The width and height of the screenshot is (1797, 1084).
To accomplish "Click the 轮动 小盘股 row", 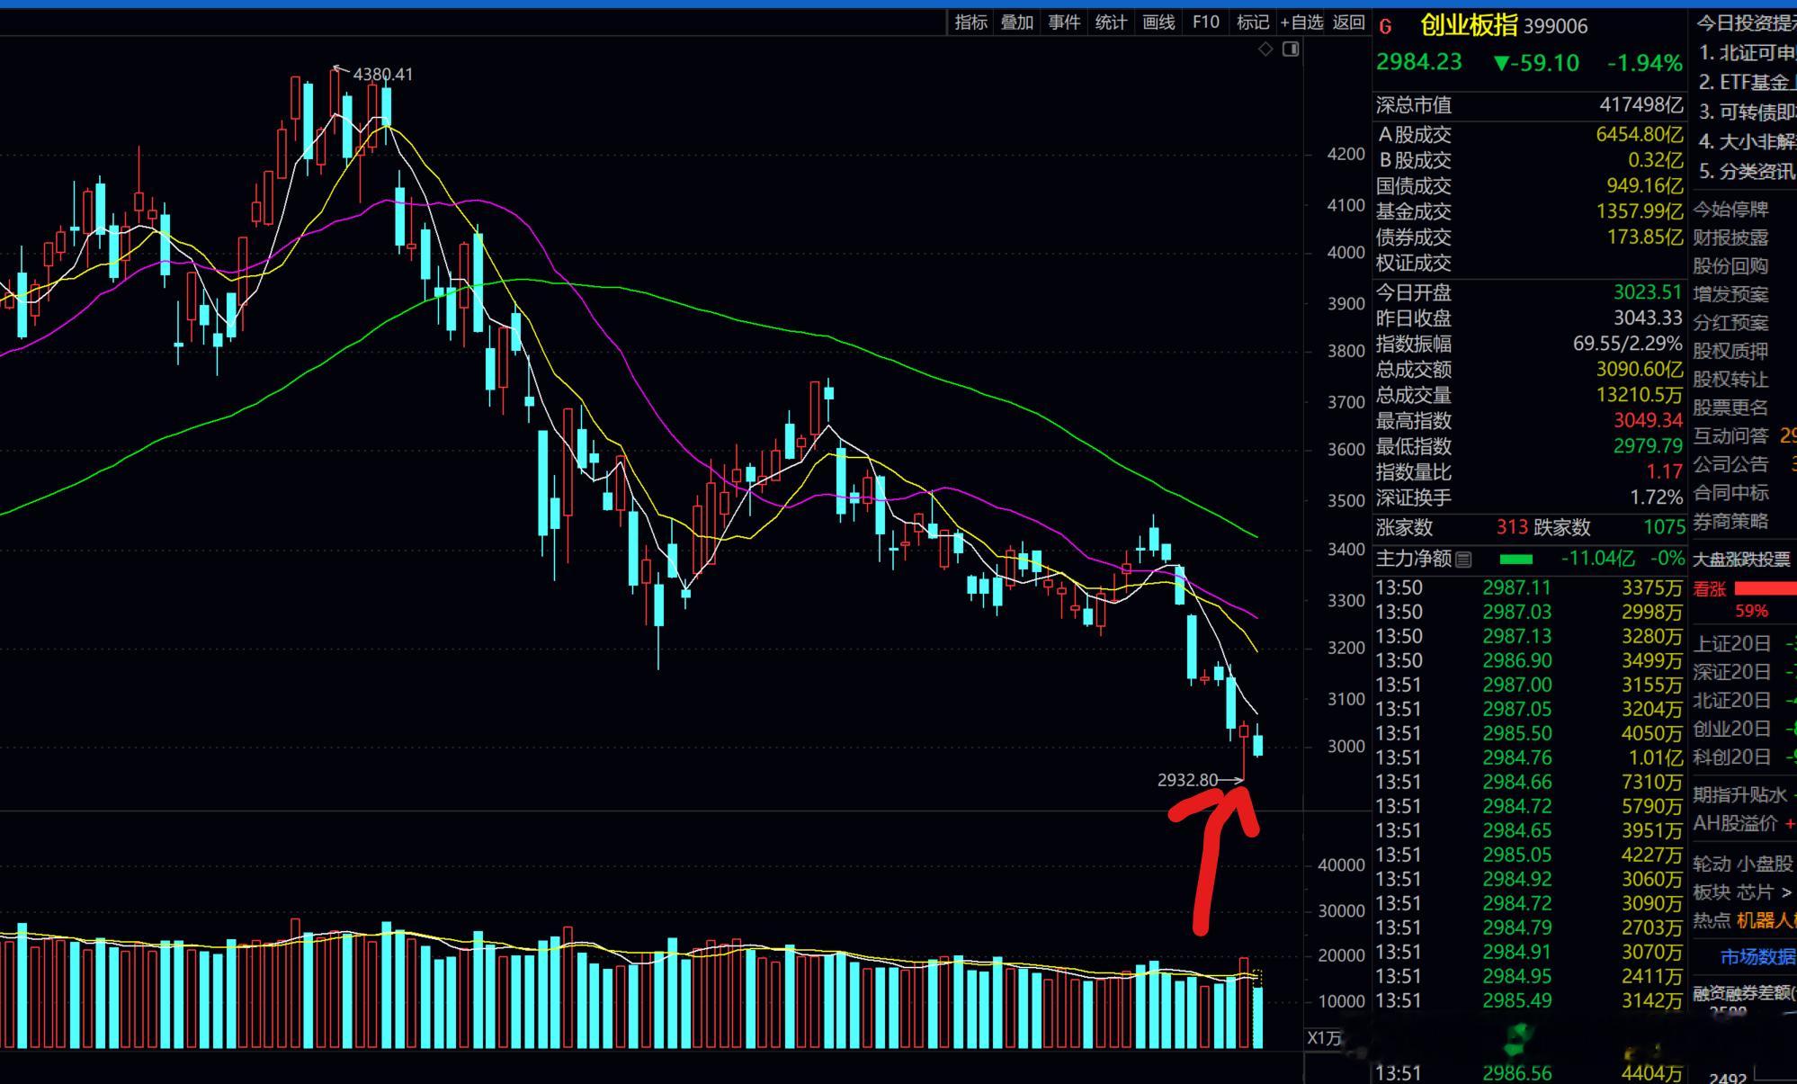I will (x=1743, y=864).
